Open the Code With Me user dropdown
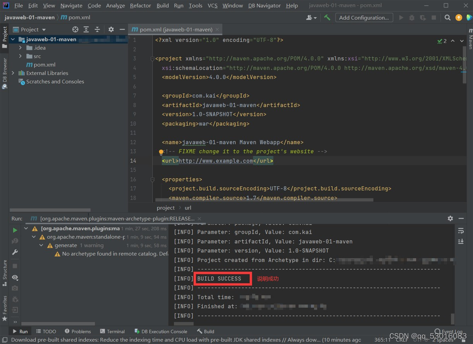This screenshot has height=344, width=473. [x=312, y=17]
